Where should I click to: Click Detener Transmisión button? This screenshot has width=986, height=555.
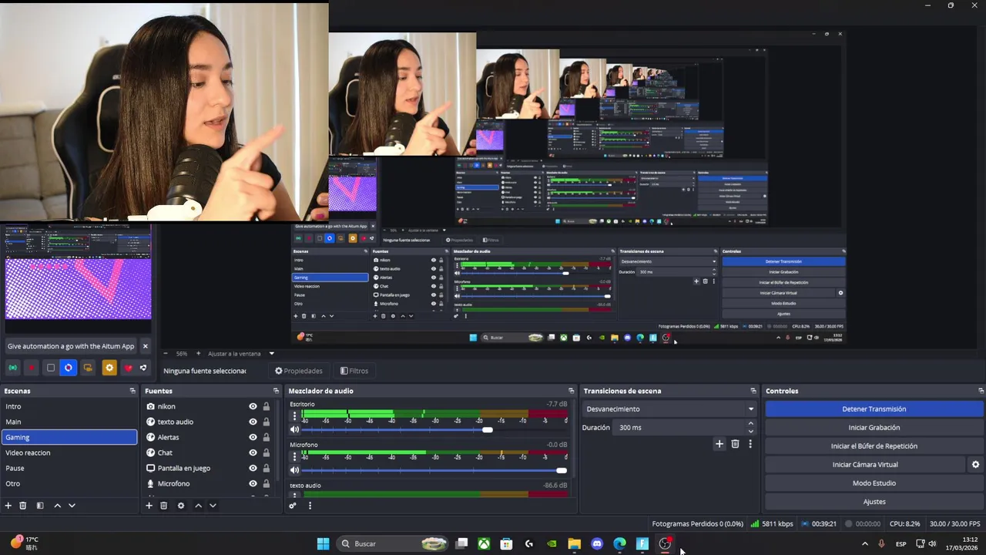(874, 409)
